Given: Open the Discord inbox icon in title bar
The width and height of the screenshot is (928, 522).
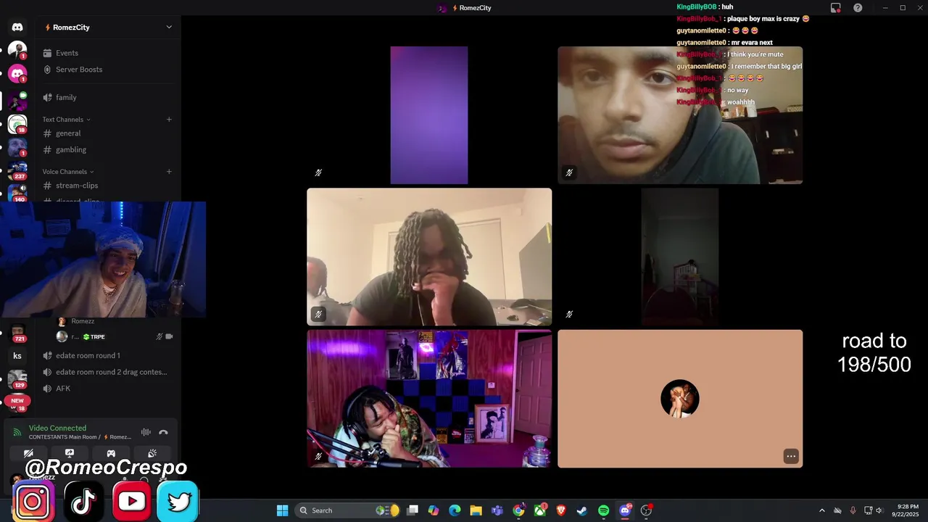Looking at the screenshot, I should 836,8.
